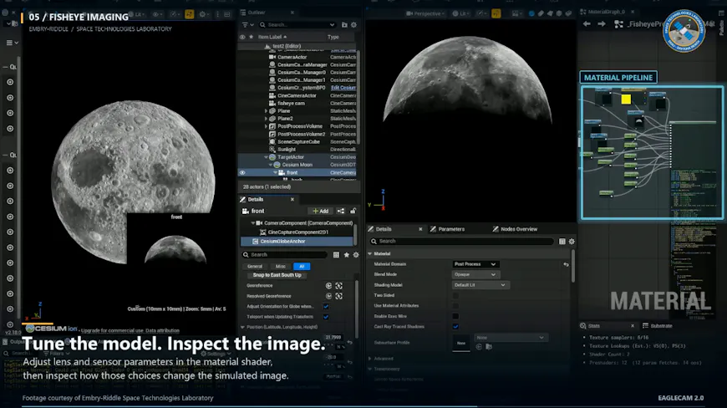Select the All filter button
This screenshot has width=727, height=408.
click(302, 267)
